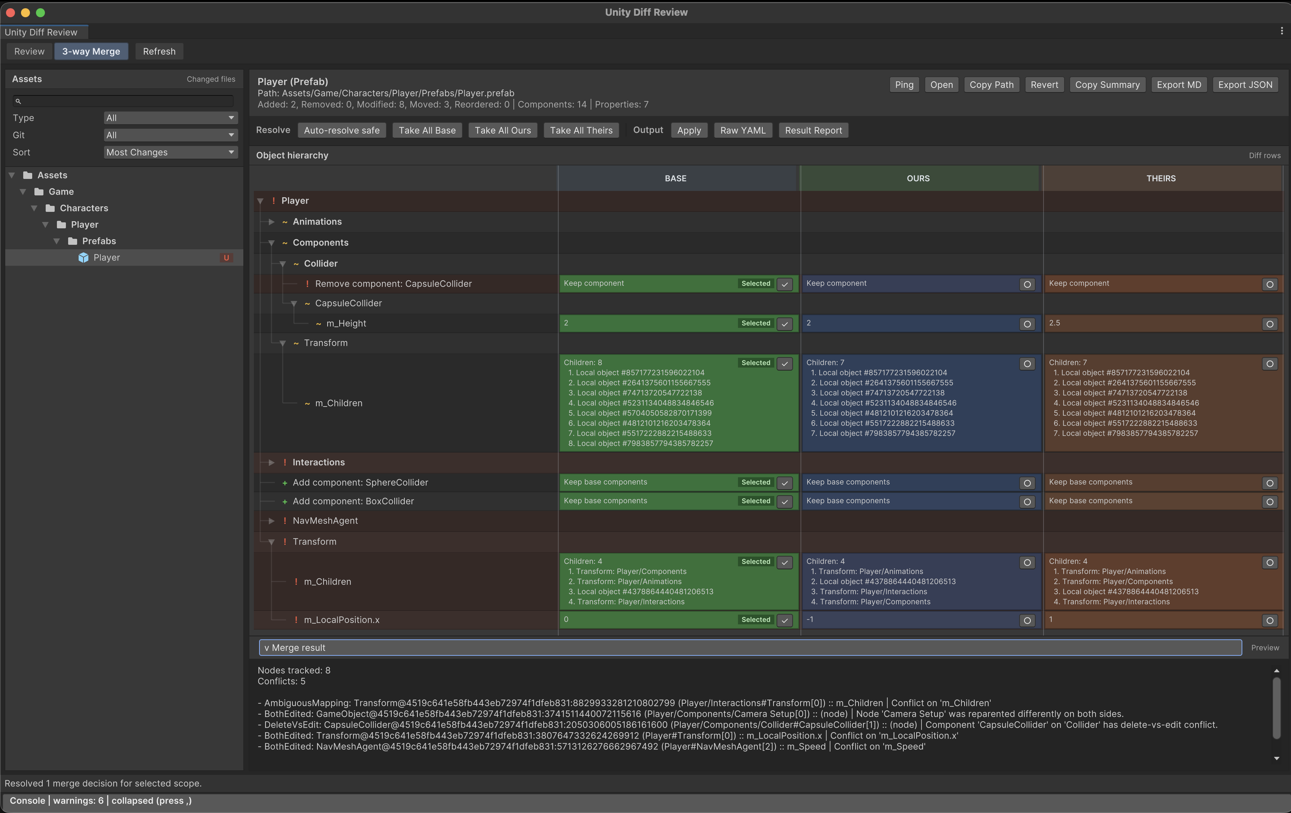
Task: Click the collapsed Console status bar
Action: point(645,801)
